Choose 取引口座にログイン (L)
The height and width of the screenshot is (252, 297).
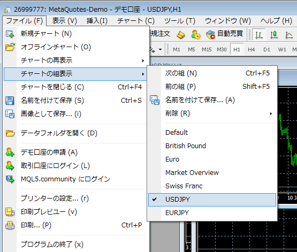tap(75, 166)
